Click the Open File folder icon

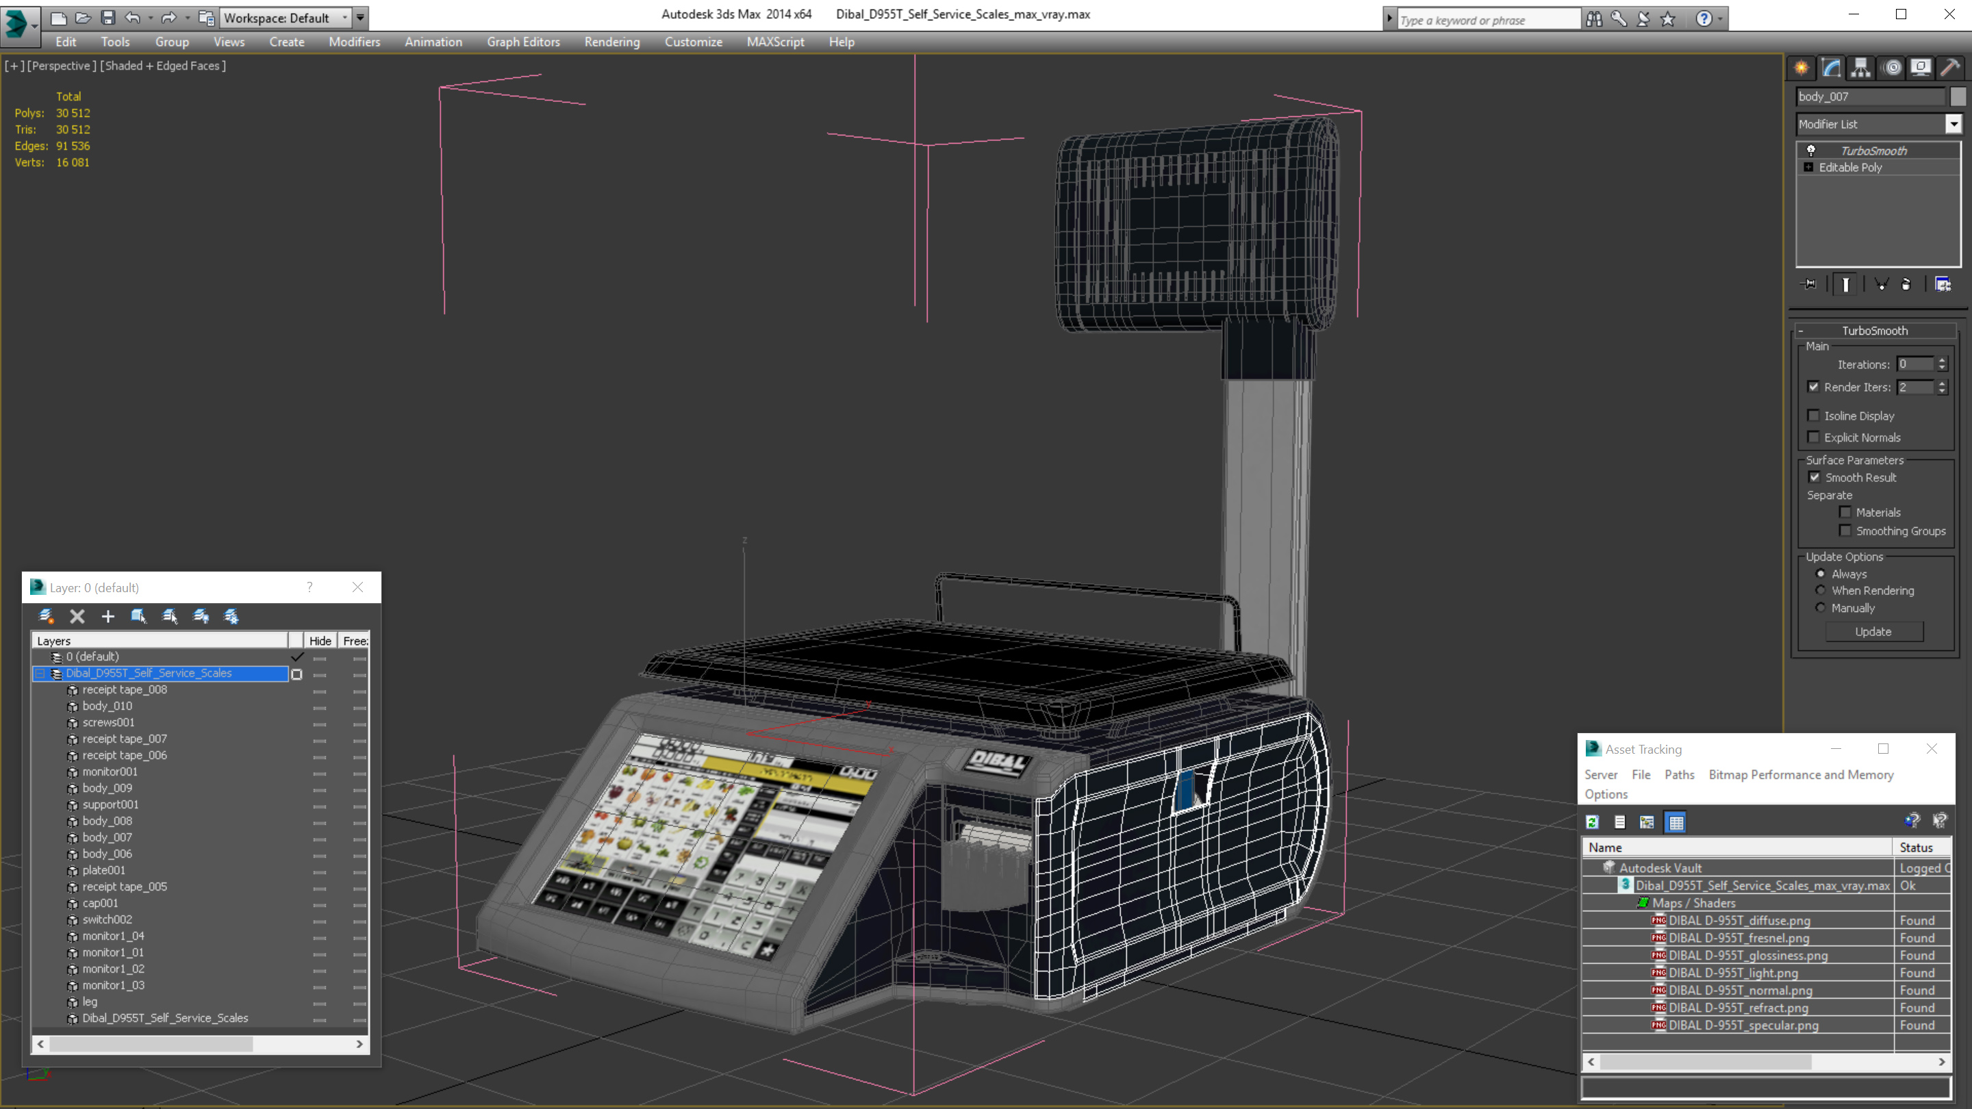[x=84, y=18]
